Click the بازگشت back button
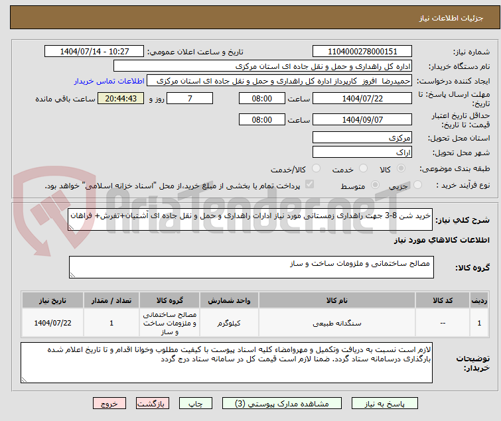Image resolution: width=501 pixels, height=421 pixels. tap(153, 404)
